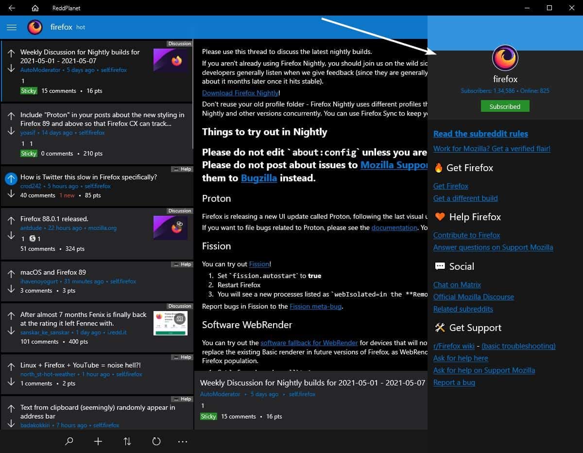Image resolution: width=583 pixels, height=453 pixels.
Task: Open "Read the subreddit rules" link
Action: [x=480, y=134]
